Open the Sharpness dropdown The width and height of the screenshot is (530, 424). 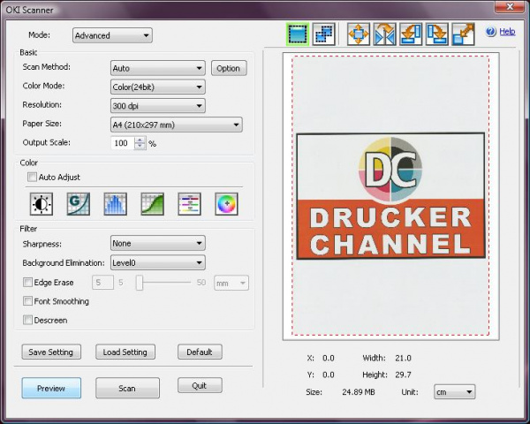158,244
